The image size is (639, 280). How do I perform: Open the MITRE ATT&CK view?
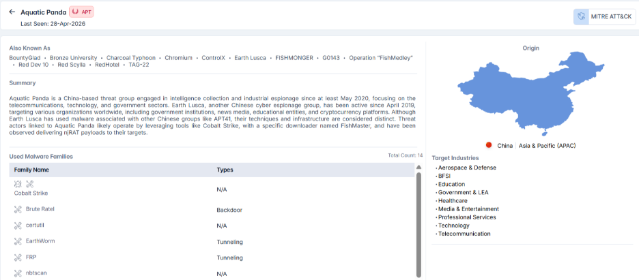(605, 17)
